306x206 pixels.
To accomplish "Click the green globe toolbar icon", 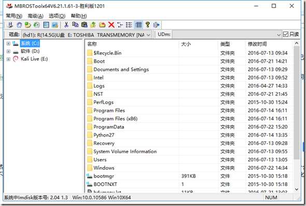I will pyautogui.click(x=37, y=25).
